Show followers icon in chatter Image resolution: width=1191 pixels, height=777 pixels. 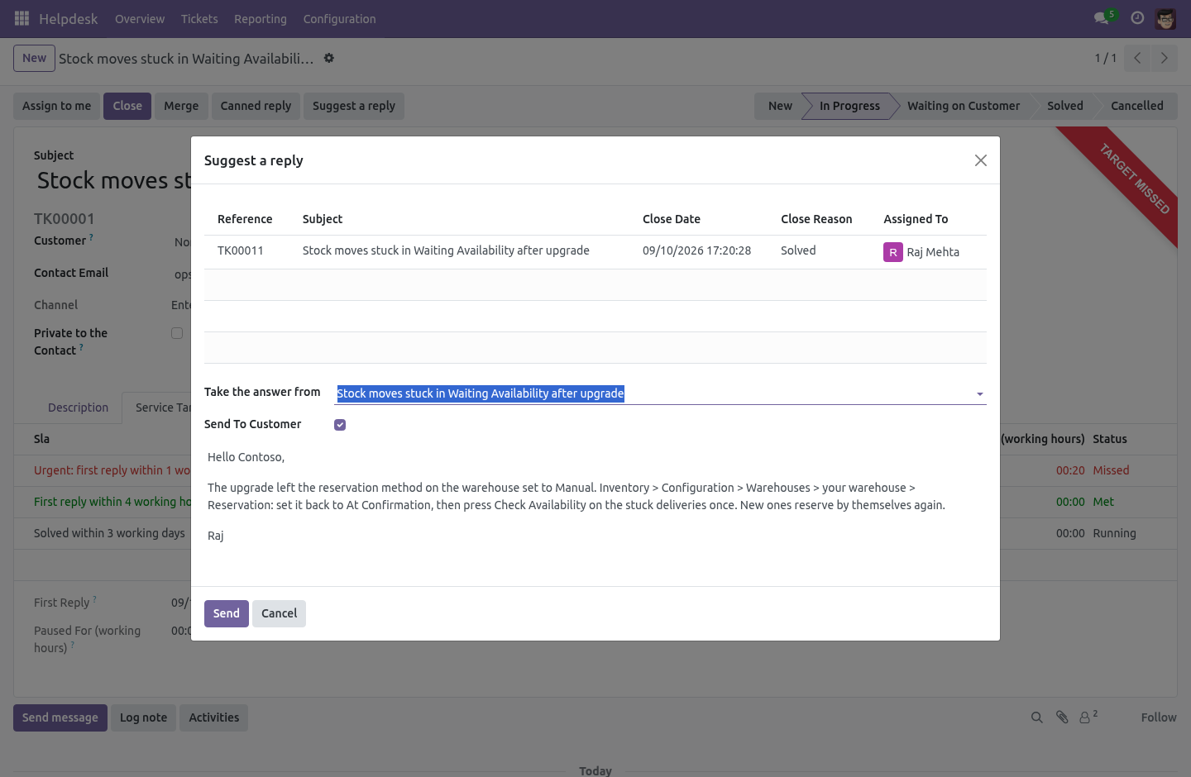click(x=1088, y=717)
